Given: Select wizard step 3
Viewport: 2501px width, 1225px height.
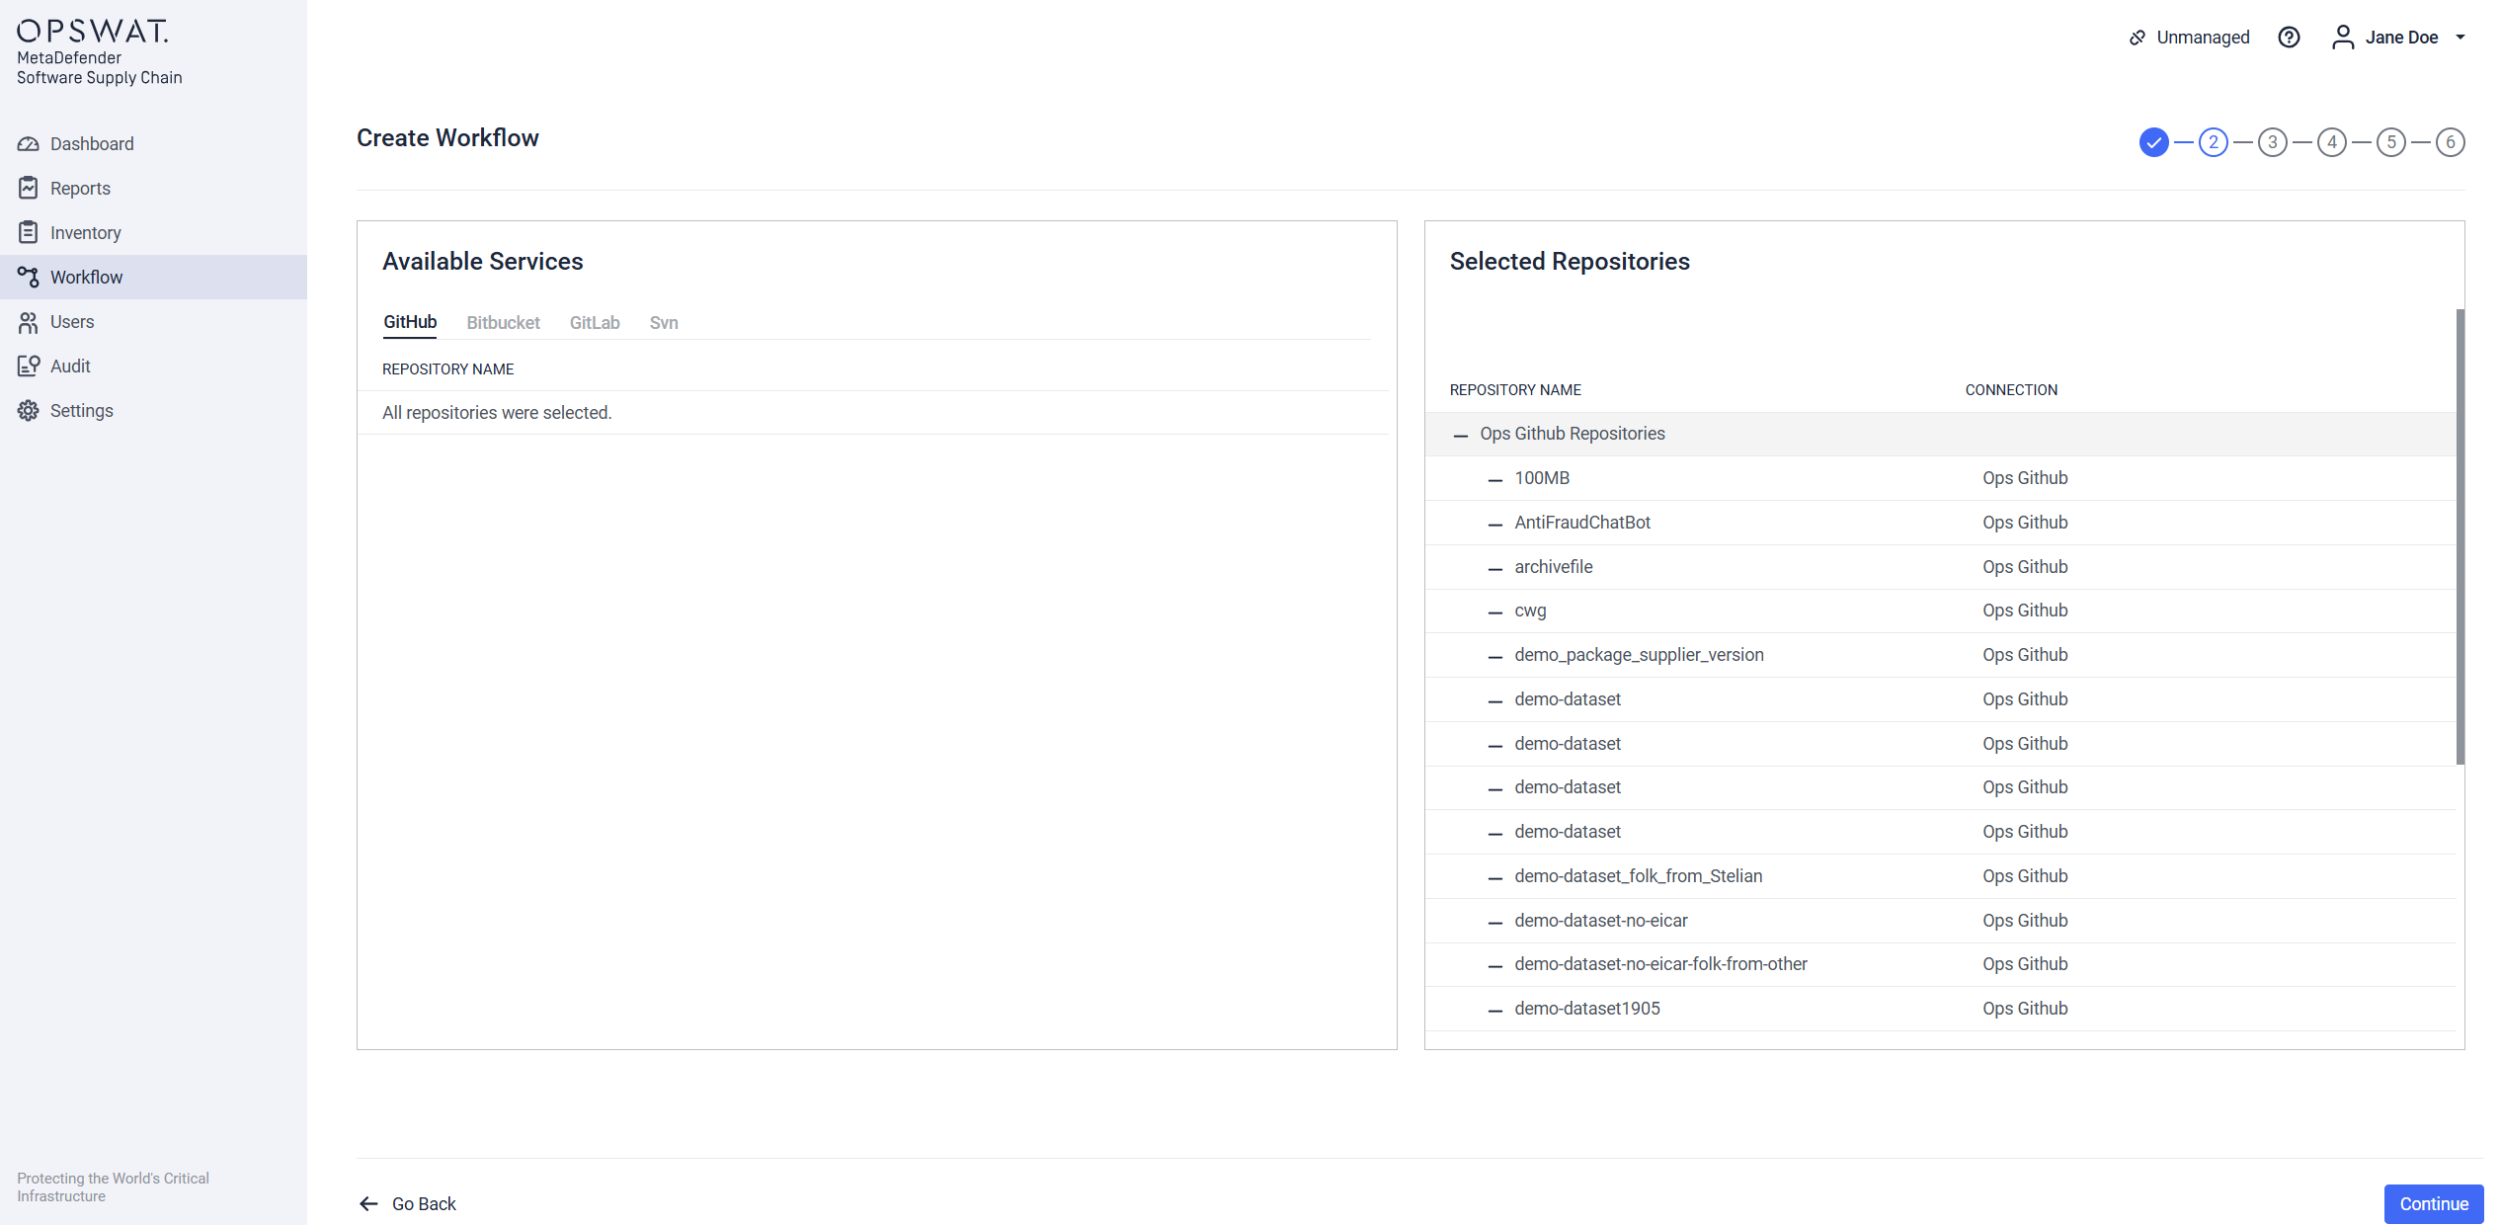Looking at the screenshot, I should [2273, 142].
